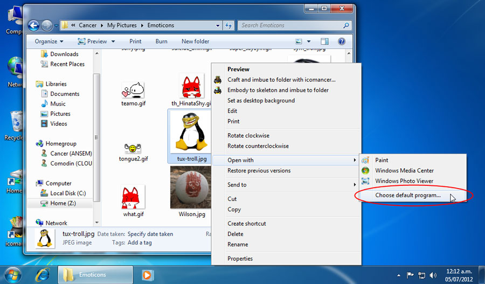Open Properties from context menu
This screenshot has height=284, width=485.
[x=240, y=259]
